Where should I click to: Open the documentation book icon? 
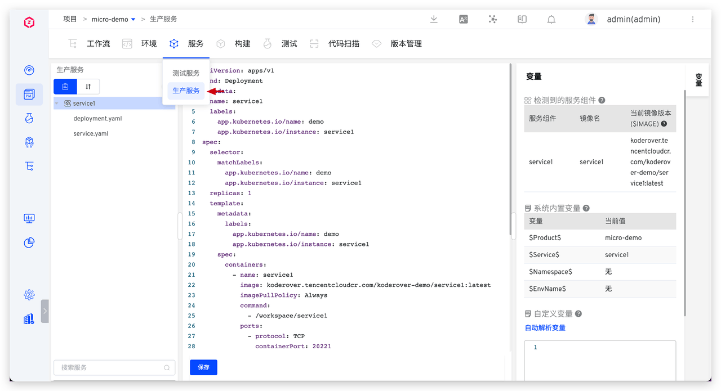522,19
